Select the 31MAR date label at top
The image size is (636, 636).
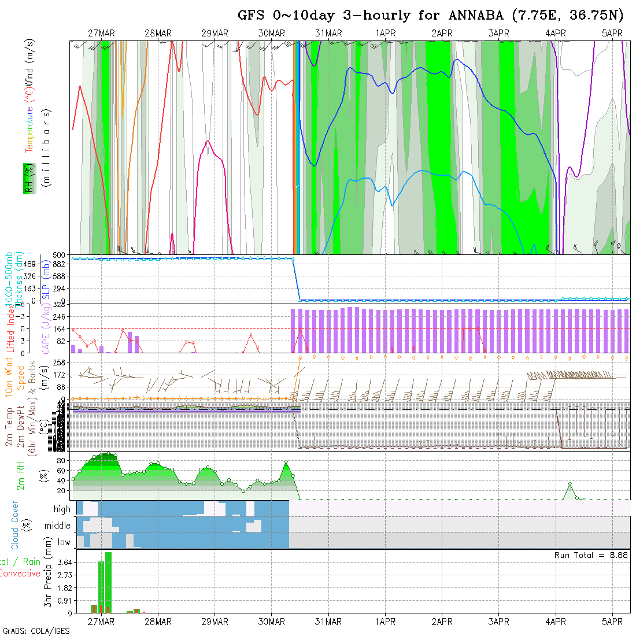[x=328, y=33]
